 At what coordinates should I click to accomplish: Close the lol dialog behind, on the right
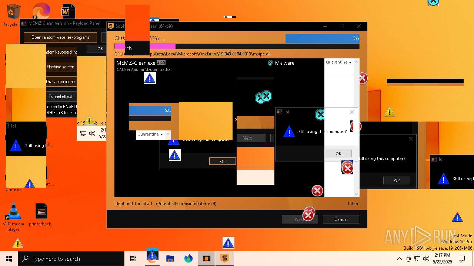pos(411,139)
